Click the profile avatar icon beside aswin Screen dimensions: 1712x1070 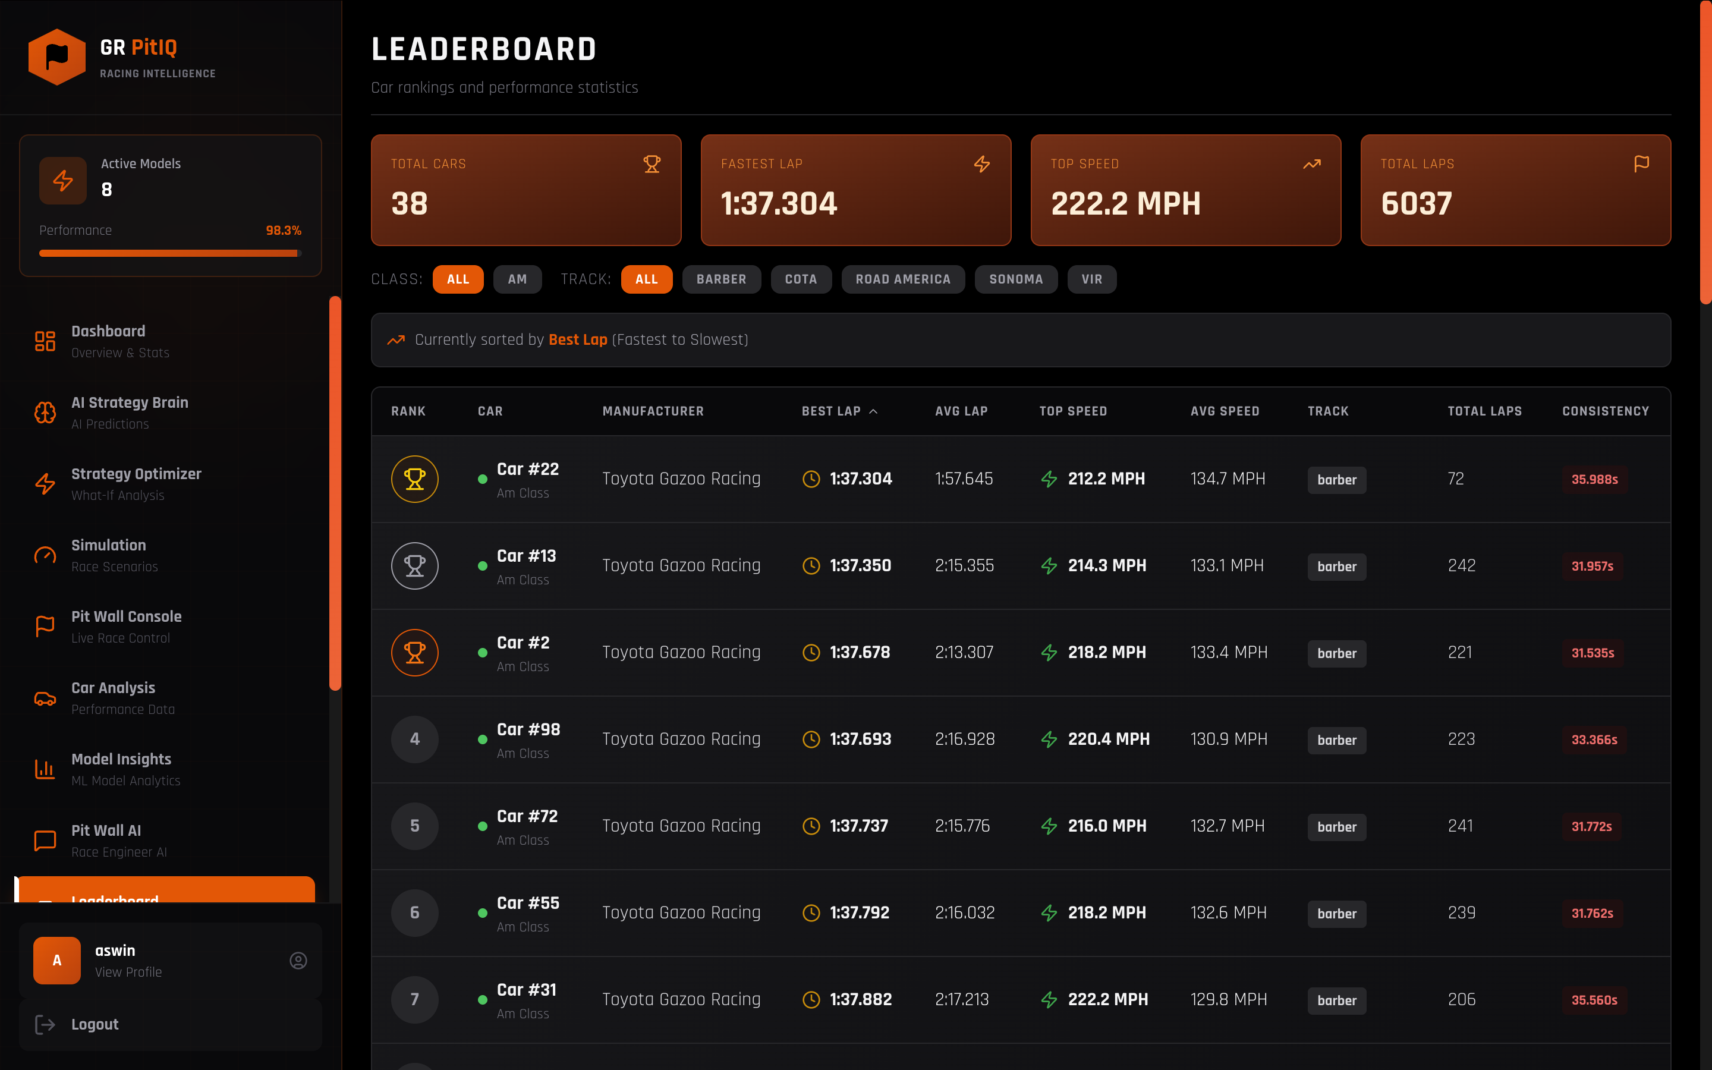tap(298, 960)
